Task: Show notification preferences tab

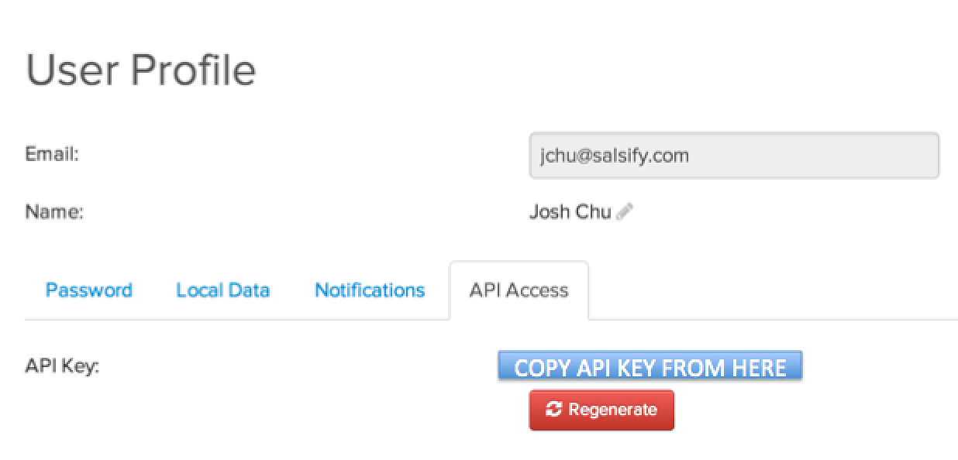Action: click(370, 290)
